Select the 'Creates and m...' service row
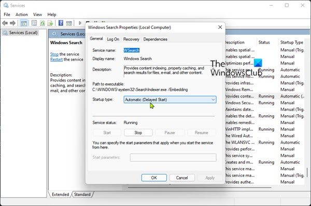 point(265,162)
